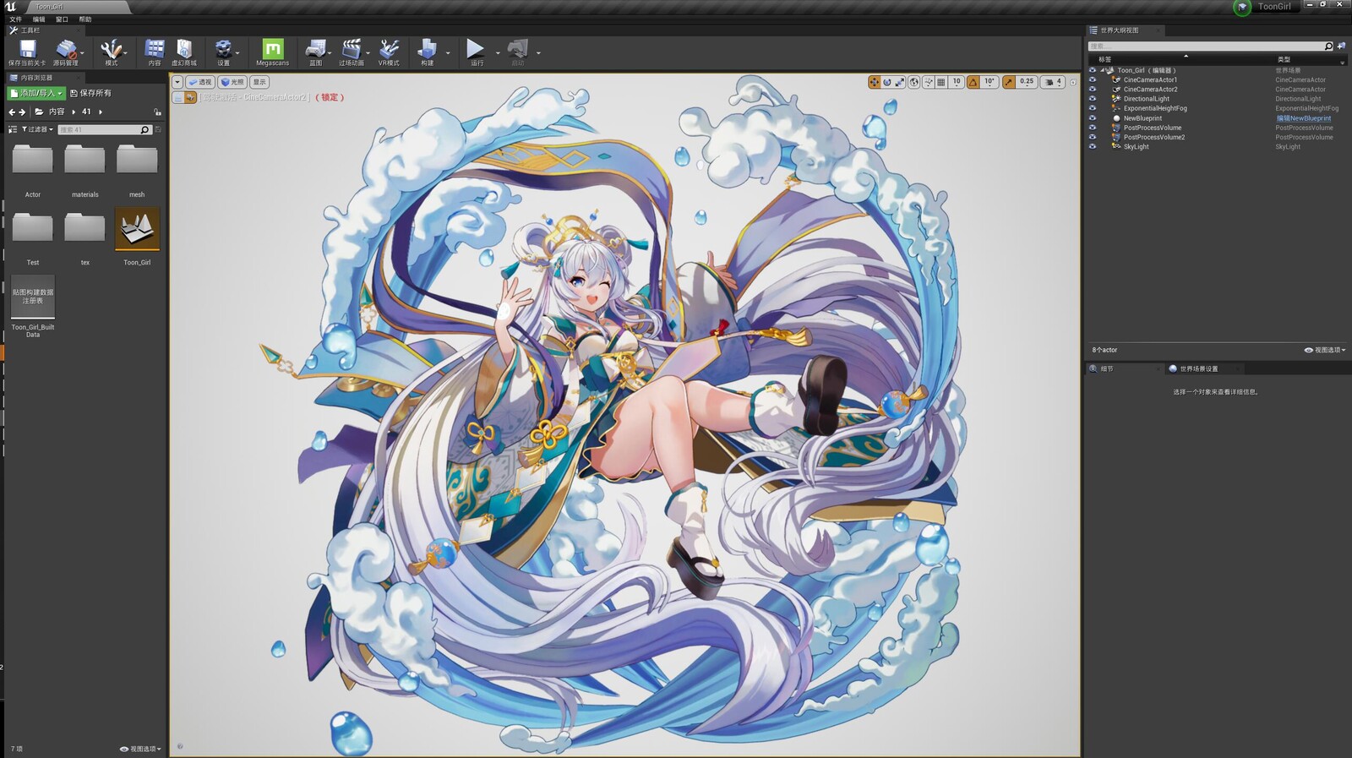This screenshot has width=1352, height=758.
Task: Select the translate gizmo mode in viewport
Action: 875,82
